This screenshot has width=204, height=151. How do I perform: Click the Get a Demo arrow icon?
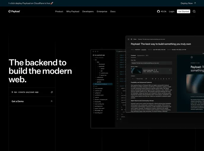point(51,101)
